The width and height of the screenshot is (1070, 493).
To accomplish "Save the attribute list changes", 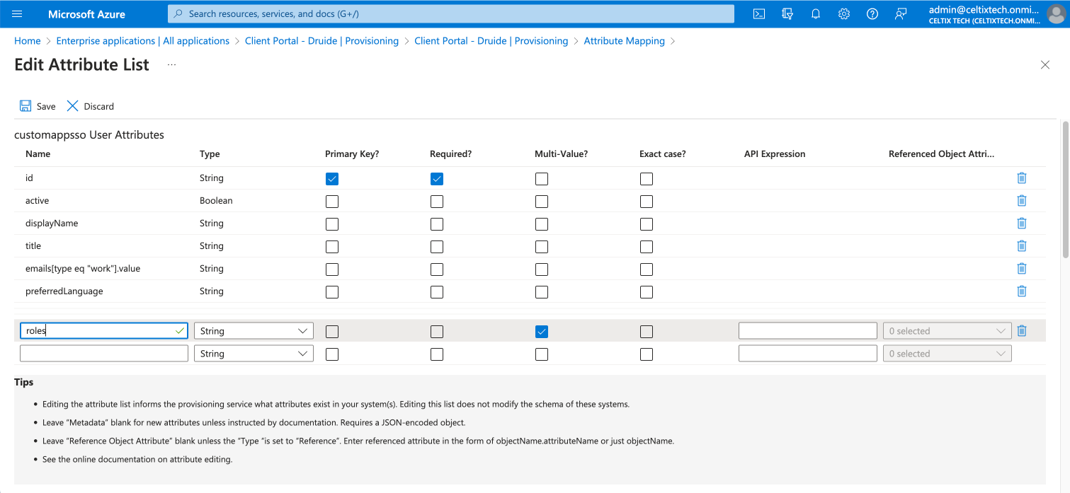I will 38,106.
